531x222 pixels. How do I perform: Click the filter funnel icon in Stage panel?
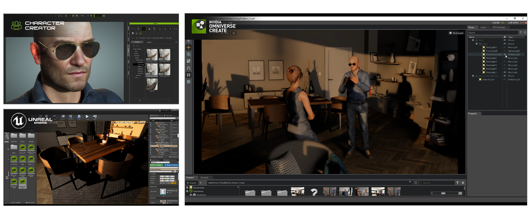pos(521,32)
